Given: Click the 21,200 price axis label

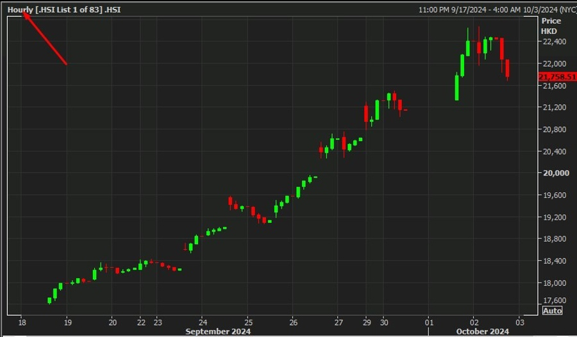Looking at the screenshot, I should coord(554,108).
